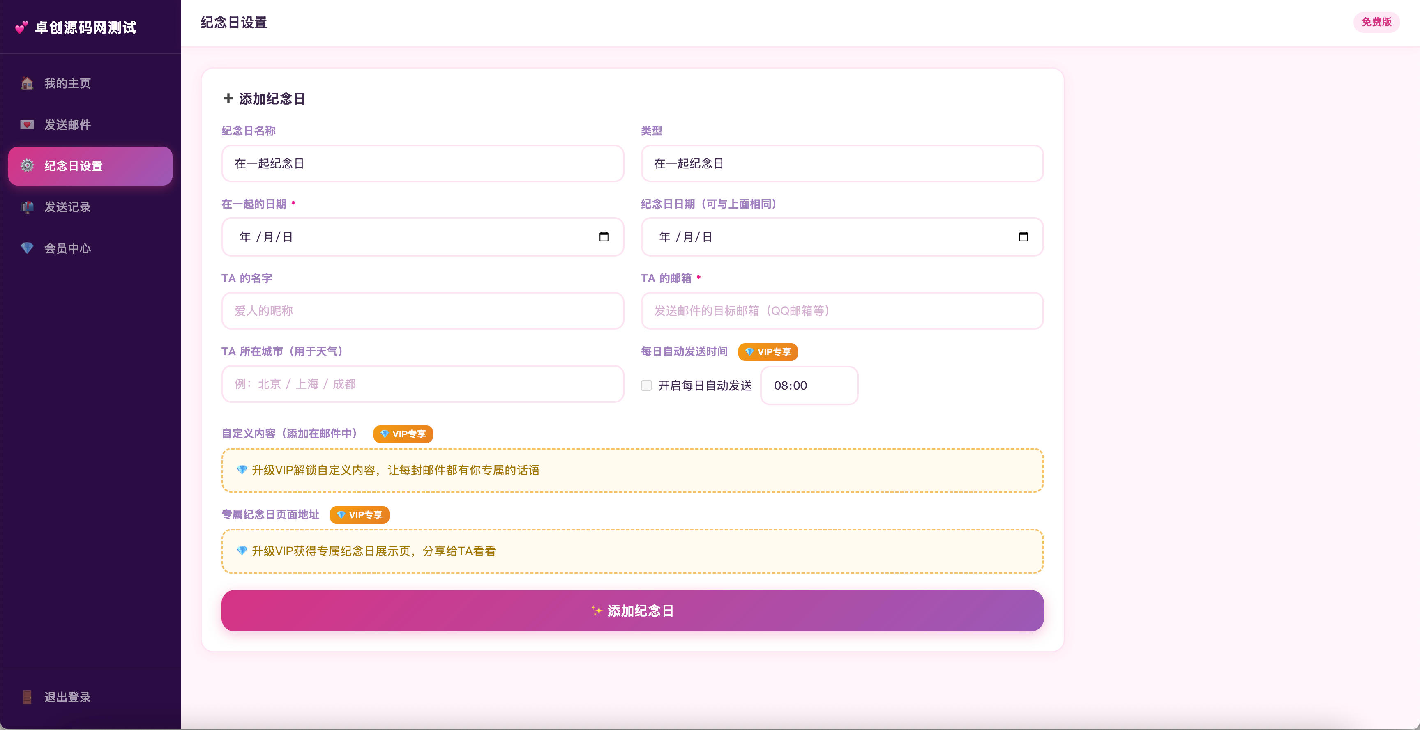Screen dimensions: 1420x730
Task: Click the 升级VIP解锁自定义内容 notice
Action: click(x=632, y=470)
